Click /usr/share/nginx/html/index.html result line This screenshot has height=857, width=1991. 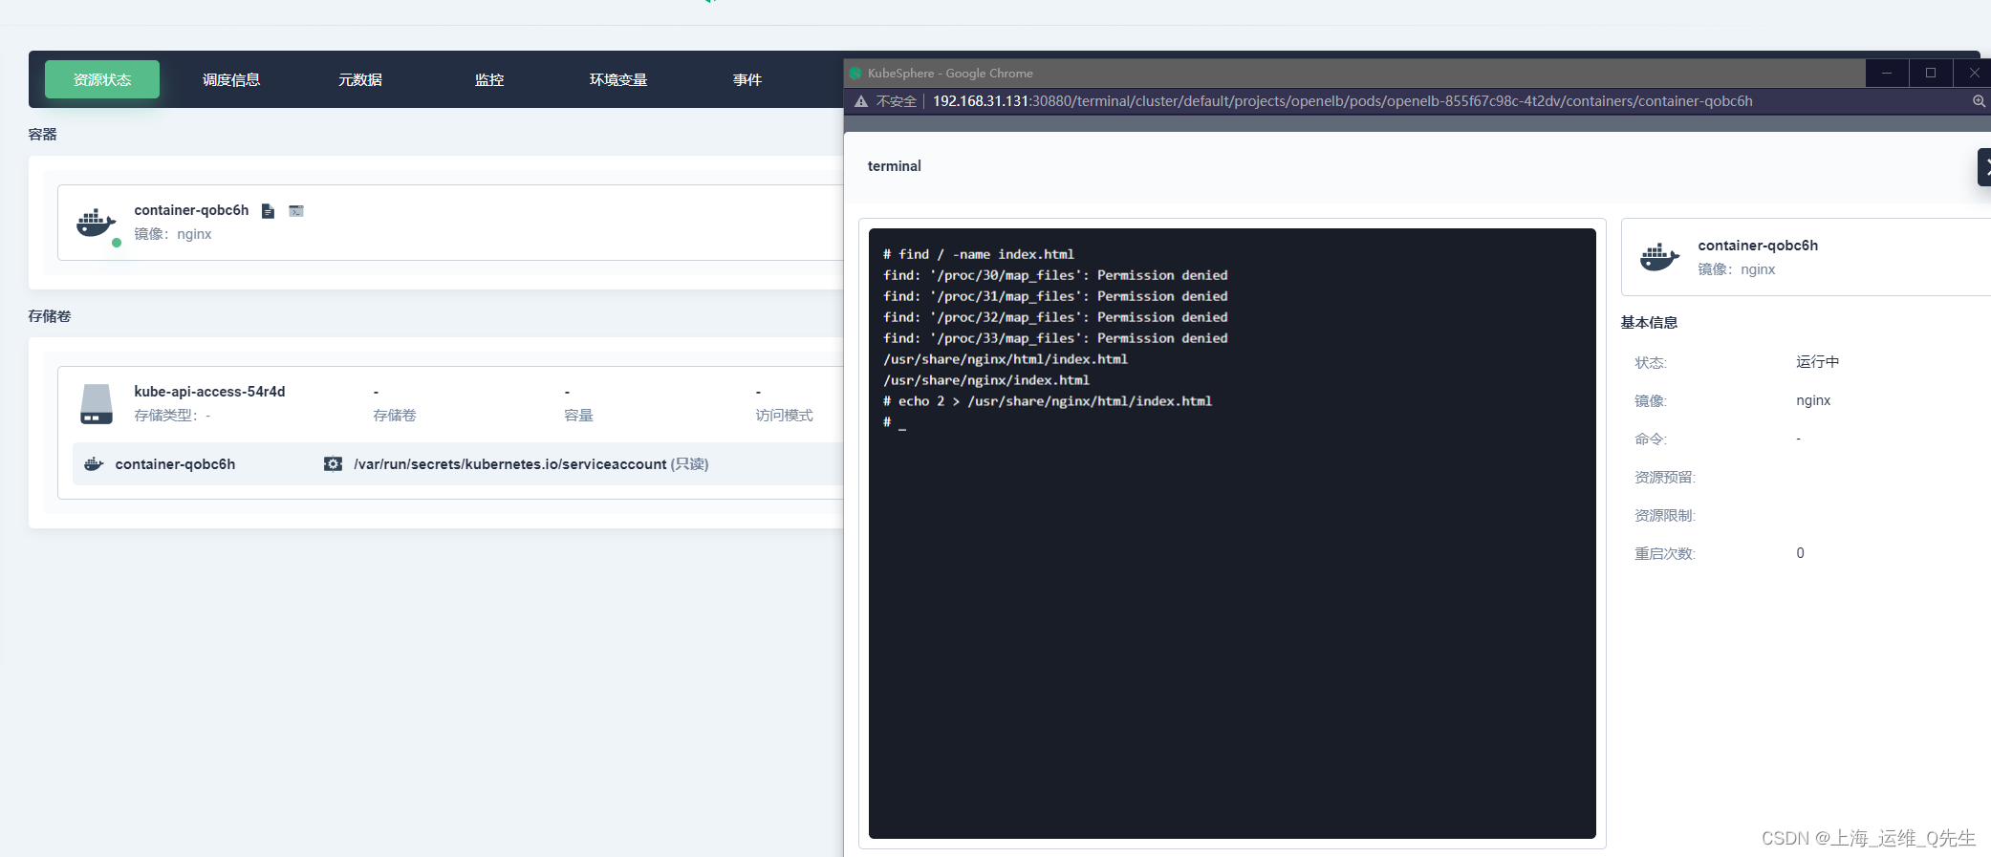coord(1006,359)
